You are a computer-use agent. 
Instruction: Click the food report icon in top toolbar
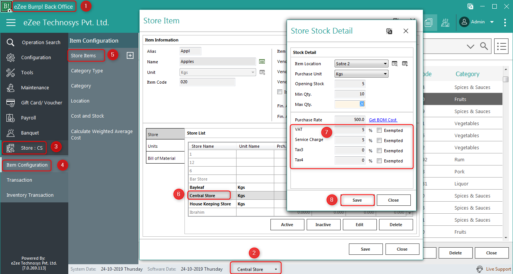tap(446, 23)
